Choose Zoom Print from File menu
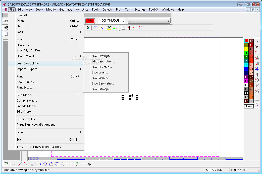 [x=46, y=82]
